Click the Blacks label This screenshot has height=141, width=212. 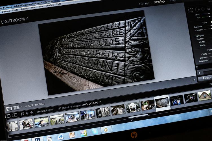(x=202, y=45)
